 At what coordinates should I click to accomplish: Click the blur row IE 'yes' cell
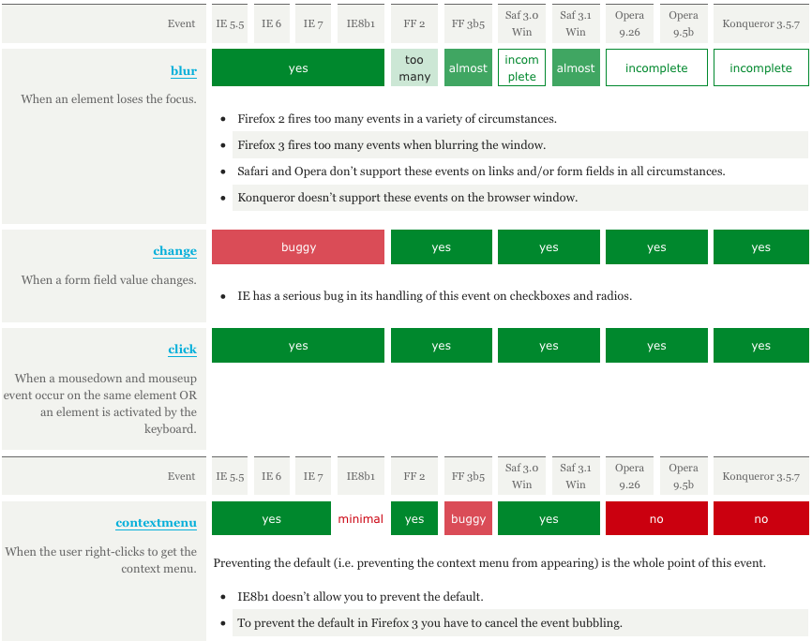coord(298,67)
